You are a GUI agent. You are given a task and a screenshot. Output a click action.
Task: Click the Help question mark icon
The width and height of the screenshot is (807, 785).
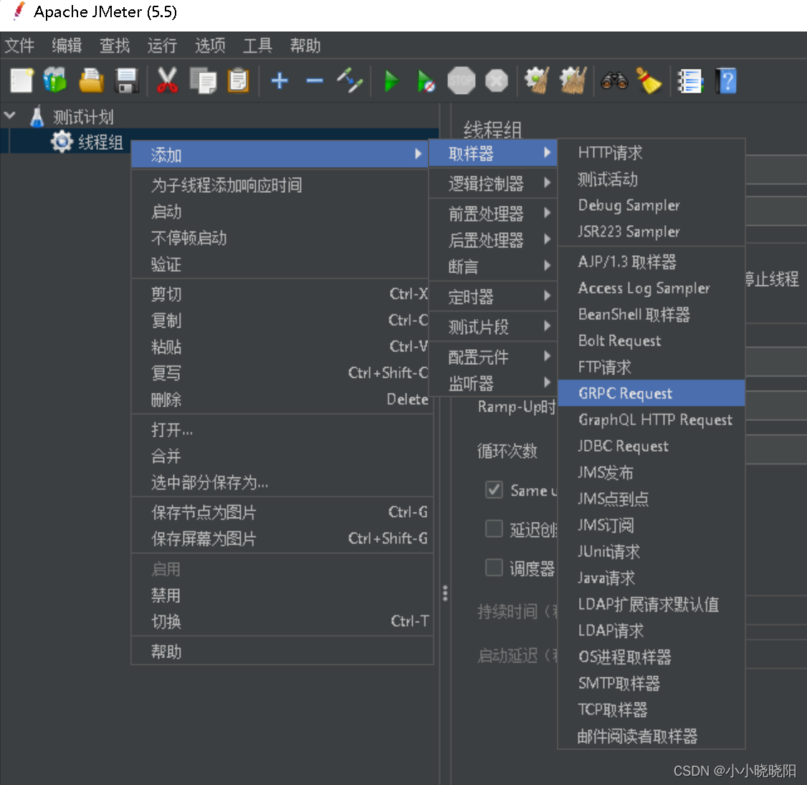(x=726, y=81)
